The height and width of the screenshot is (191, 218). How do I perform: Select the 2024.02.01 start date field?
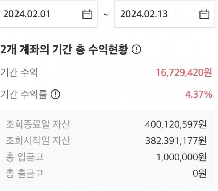[x=49, y=14]
